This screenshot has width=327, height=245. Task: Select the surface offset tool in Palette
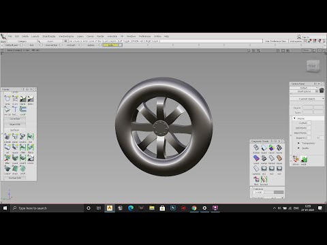pyautogui.click(x=22, y=169)
